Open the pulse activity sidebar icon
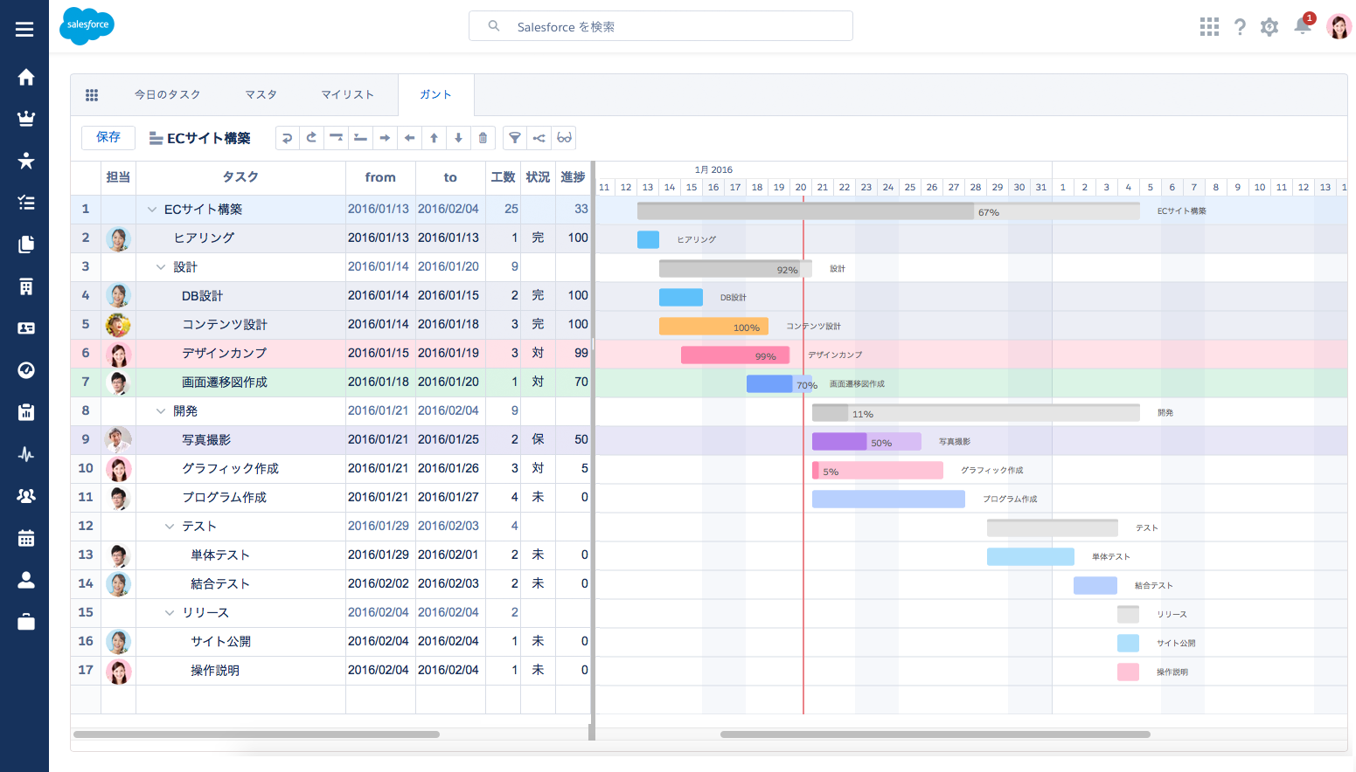 26,454
